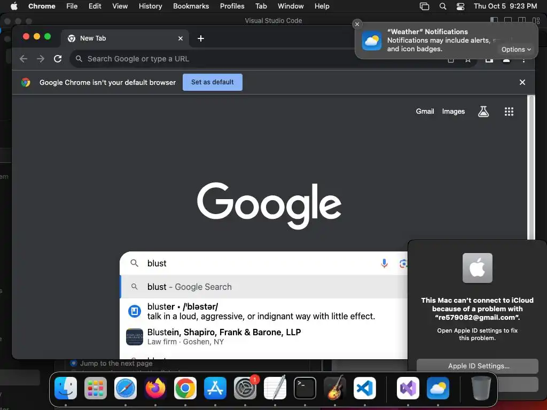This screenshot has height=410, width=547.
Task: Reload the current page
Action: click(58, 59)
